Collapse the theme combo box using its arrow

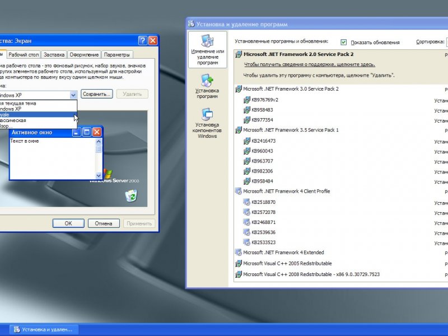pos(73,95)
